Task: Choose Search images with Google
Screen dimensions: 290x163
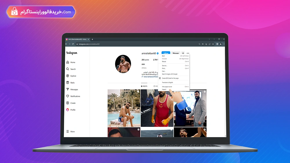Action: (x=174, y=74)
